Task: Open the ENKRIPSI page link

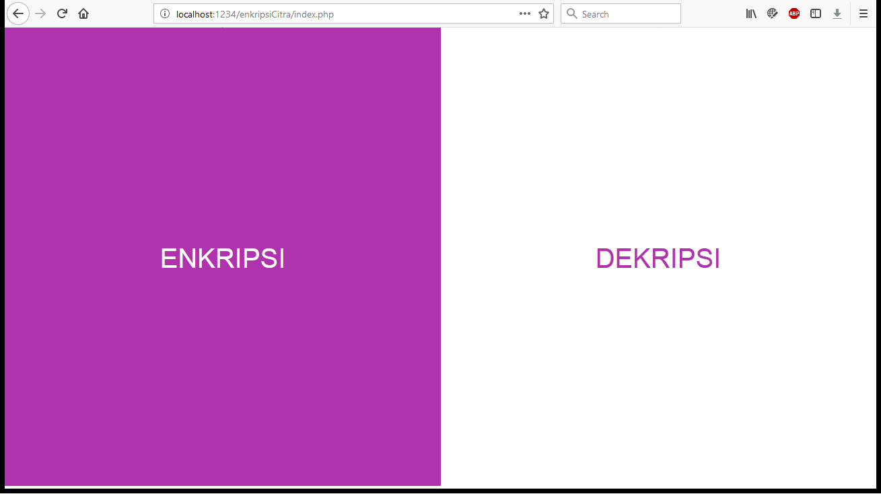Action: [223, 258]
